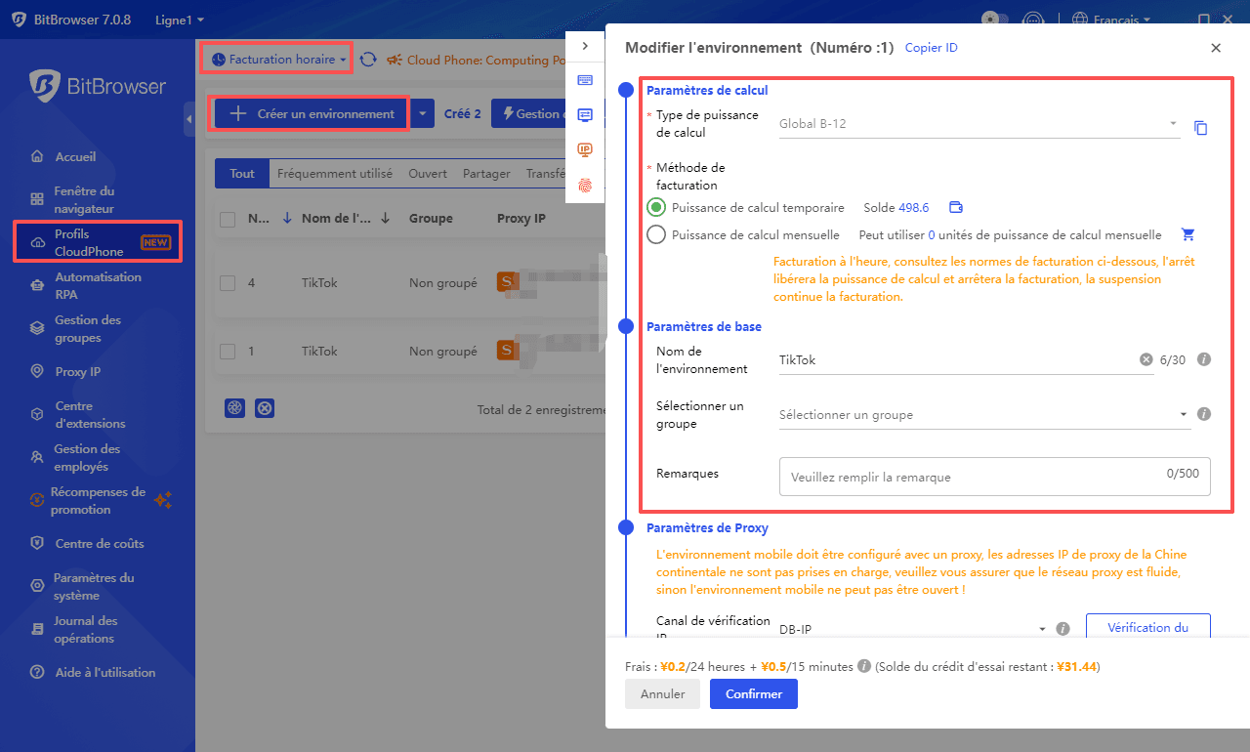Click the orange IP monitor icon
Image resolution: width=1250 pixels, height=752 pixels.
pyautogui.click(x=585, y=149)
